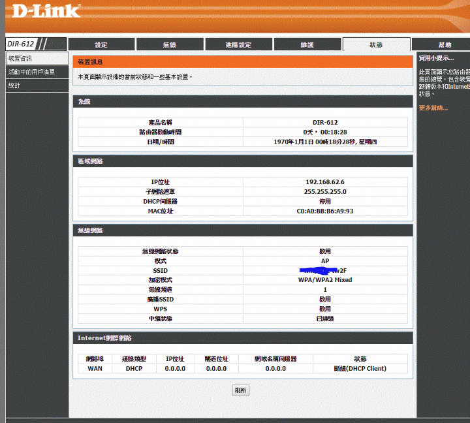
Task: Click the subnet mask 255.255.255.0
Action: (x=325, y=191)
